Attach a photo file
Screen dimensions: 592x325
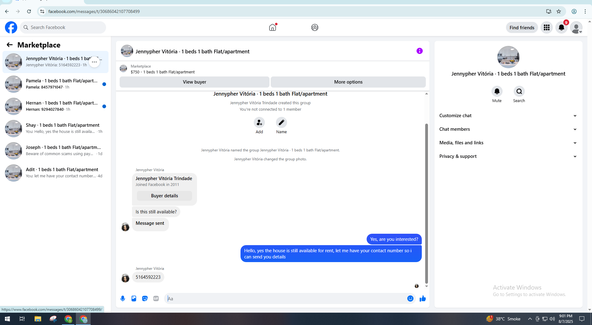point(134,298)
